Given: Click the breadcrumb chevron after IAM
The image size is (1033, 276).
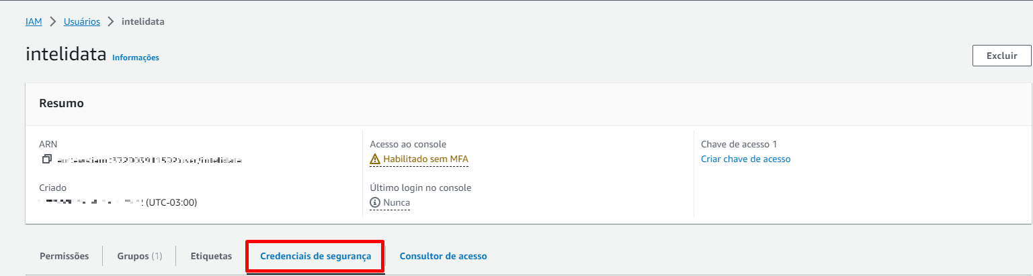Looking at the screenshot, I should pyautogui.click(x=52, y=22).
